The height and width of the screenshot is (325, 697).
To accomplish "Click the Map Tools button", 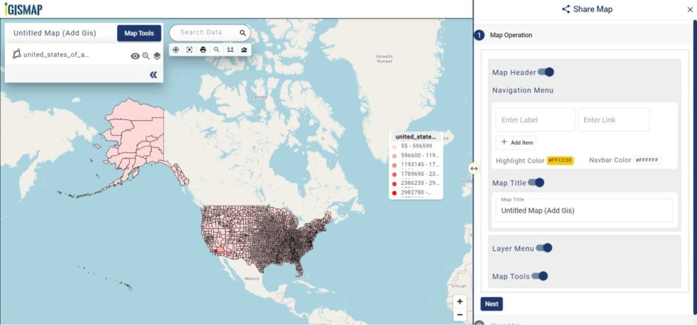I will tap(139, 33).
